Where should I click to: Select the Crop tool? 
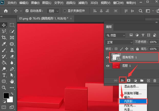(x=4, y=38)
